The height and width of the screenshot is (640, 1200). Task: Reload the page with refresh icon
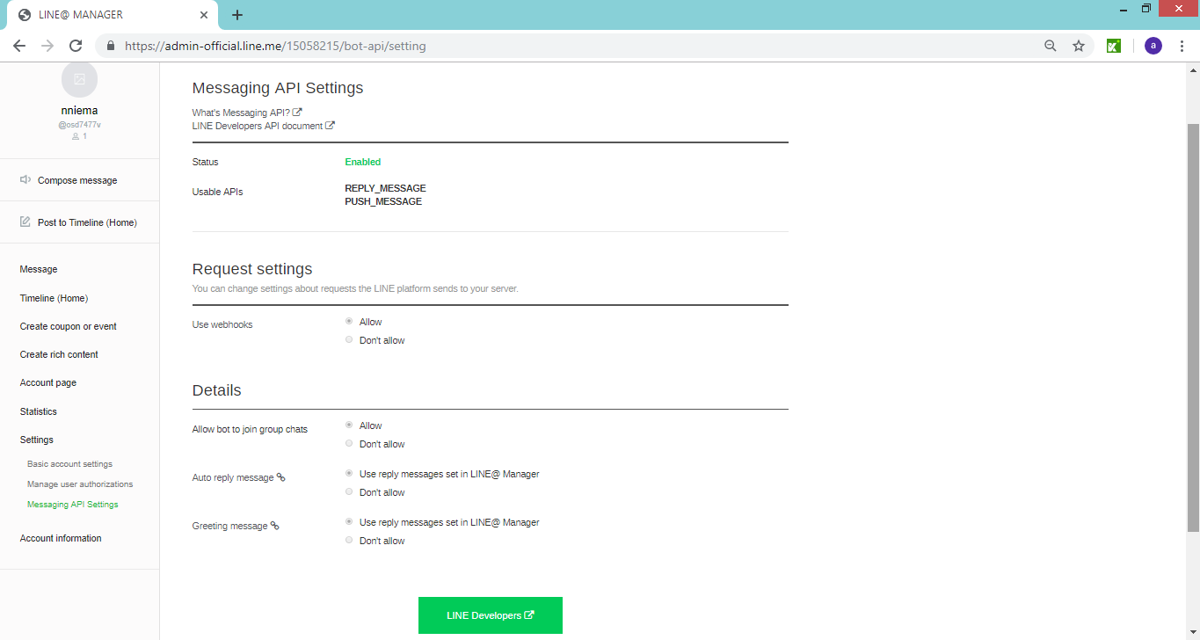tap(76, 46)
